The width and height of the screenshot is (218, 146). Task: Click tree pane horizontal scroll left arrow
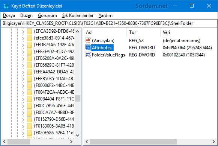pos(4,142)
